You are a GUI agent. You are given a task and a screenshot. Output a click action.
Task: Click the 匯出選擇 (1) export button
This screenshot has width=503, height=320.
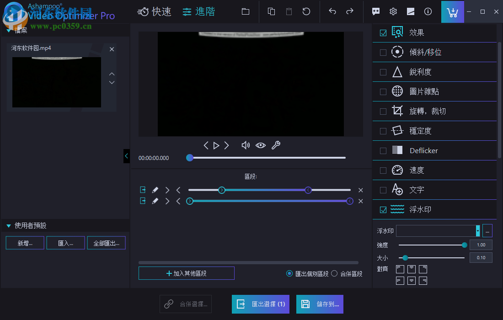(260, 304)
